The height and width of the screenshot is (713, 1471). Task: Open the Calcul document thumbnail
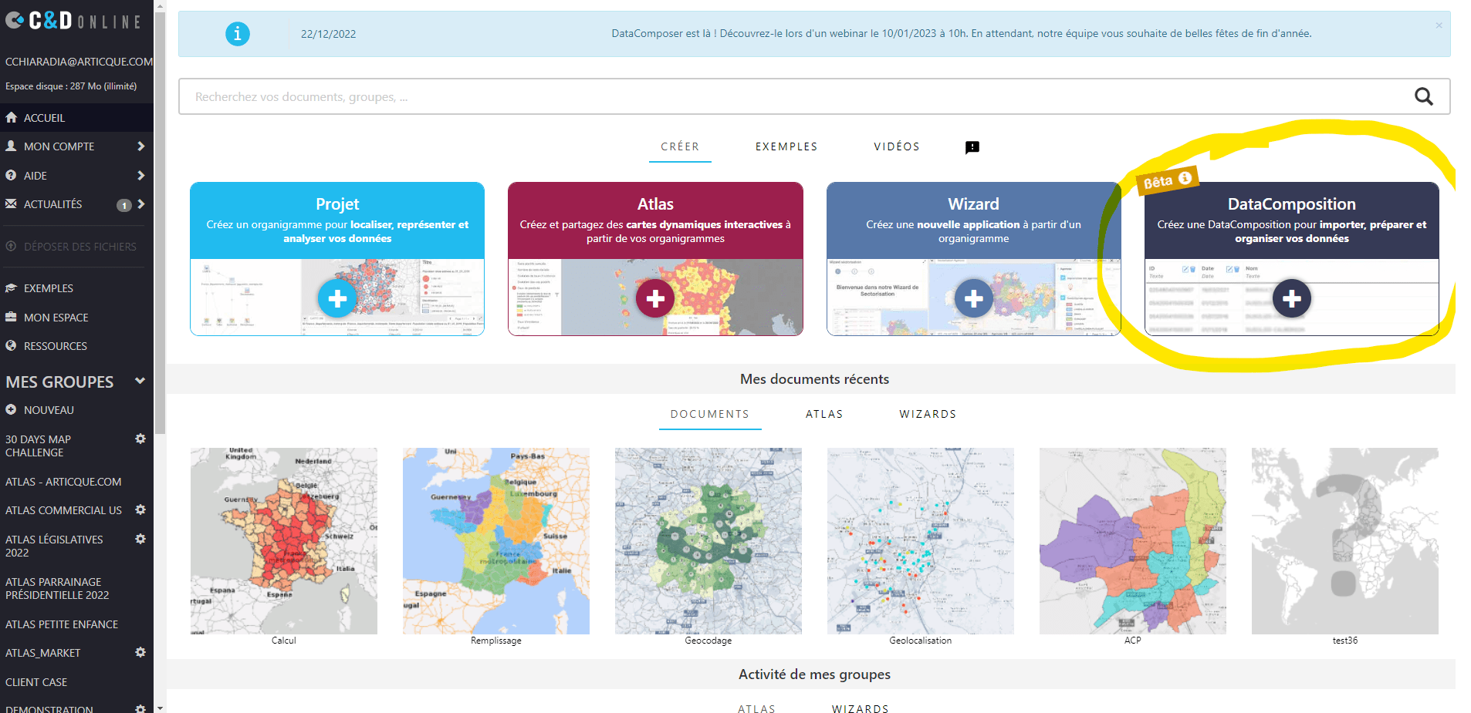coord(284,541)
